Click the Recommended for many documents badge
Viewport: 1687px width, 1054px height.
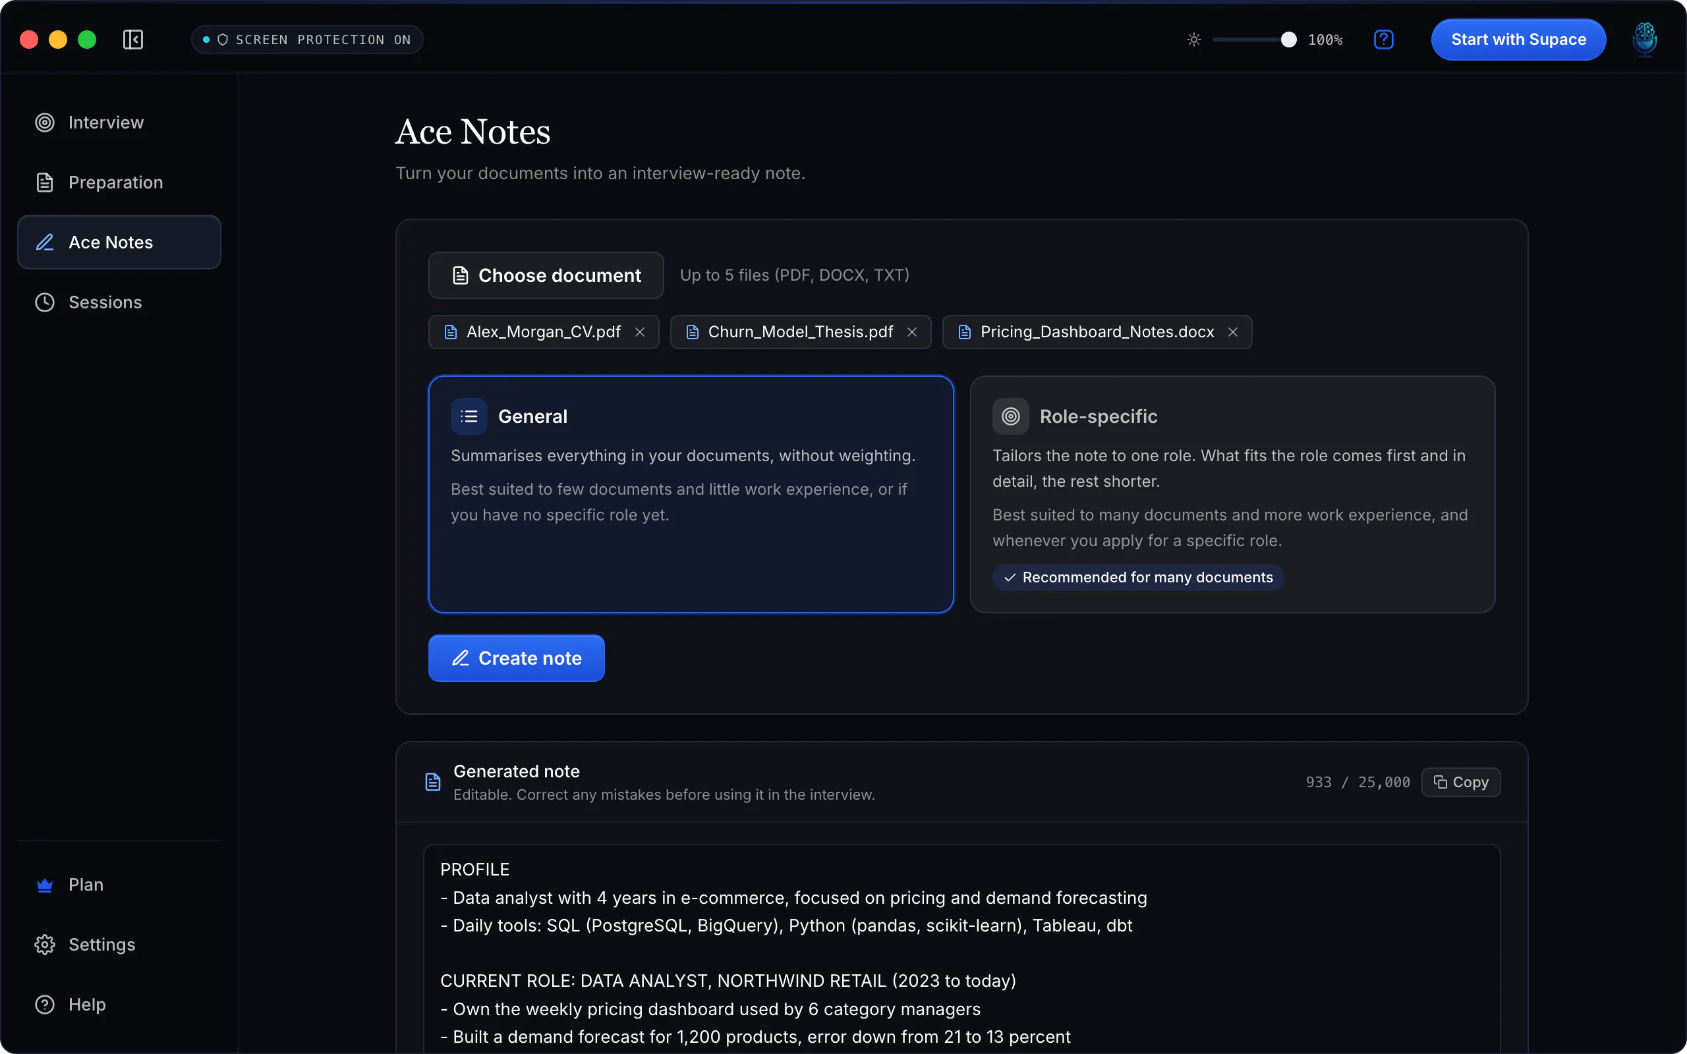click(x=1137, y=577)
